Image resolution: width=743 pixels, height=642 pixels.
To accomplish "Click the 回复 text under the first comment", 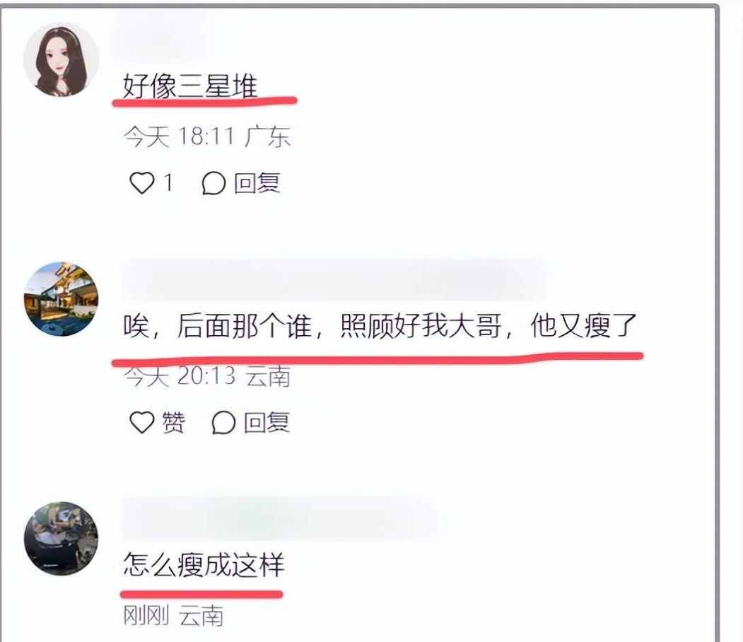I will click(257, 183).
